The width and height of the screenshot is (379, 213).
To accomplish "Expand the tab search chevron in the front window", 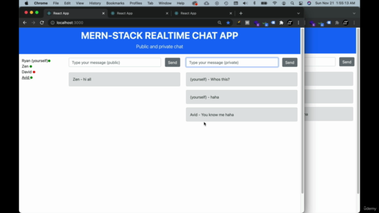I will [x=298, y=14].
